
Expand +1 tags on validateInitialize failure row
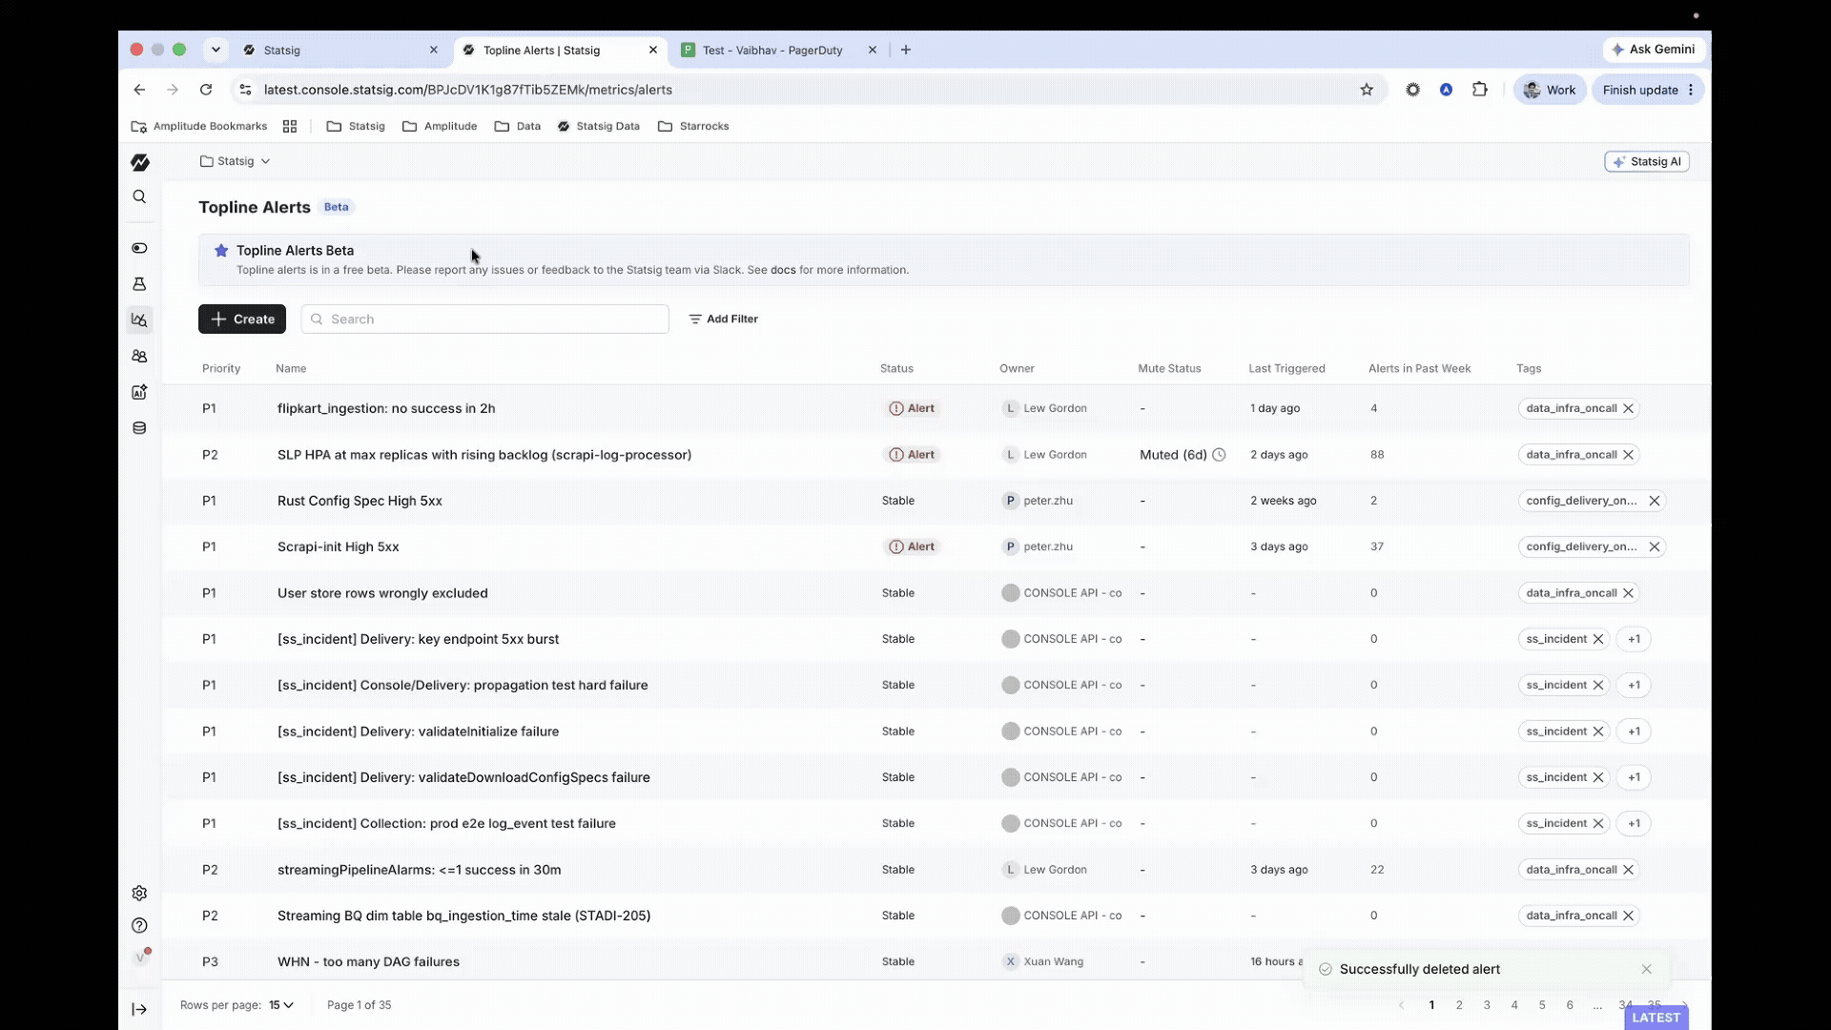[x=1635, y=731]
